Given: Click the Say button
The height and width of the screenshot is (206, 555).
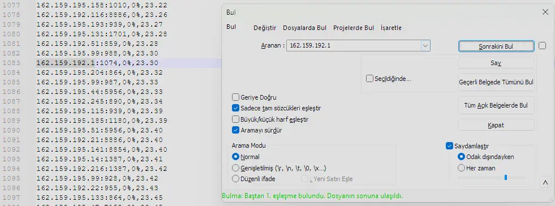Looking at the screenshot, I should (x=496, y=63).
